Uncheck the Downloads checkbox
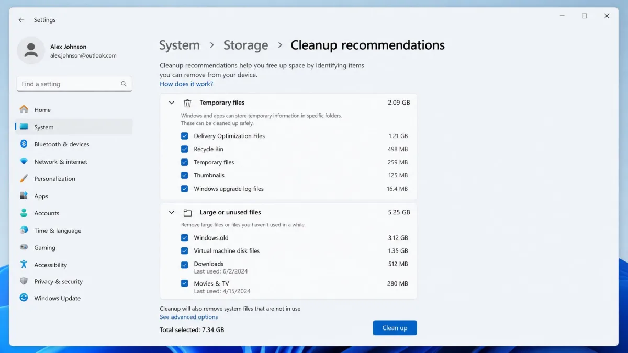The width and height of the screenshot is (628, 353). [184, 265]
